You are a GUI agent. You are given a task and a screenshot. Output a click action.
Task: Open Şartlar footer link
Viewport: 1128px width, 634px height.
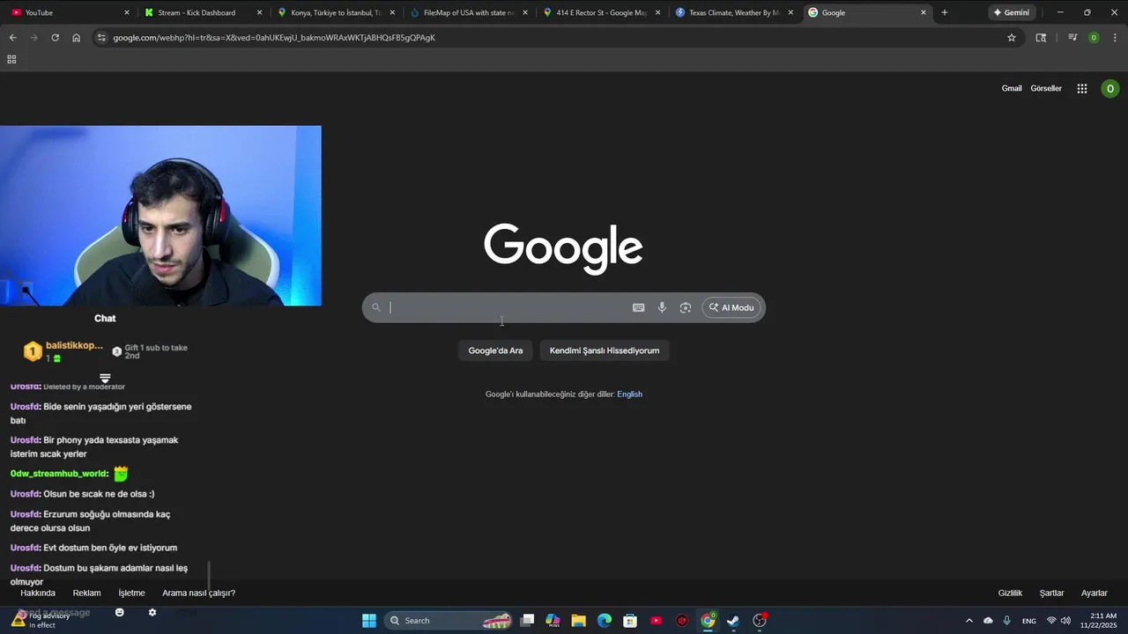(x=1051, y=593)
